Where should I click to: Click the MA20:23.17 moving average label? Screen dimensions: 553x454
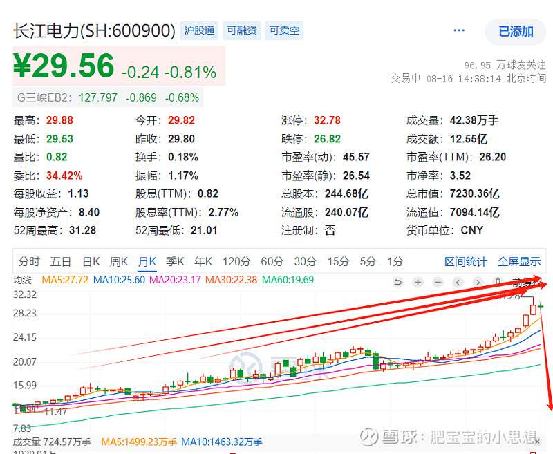[176, 280]
